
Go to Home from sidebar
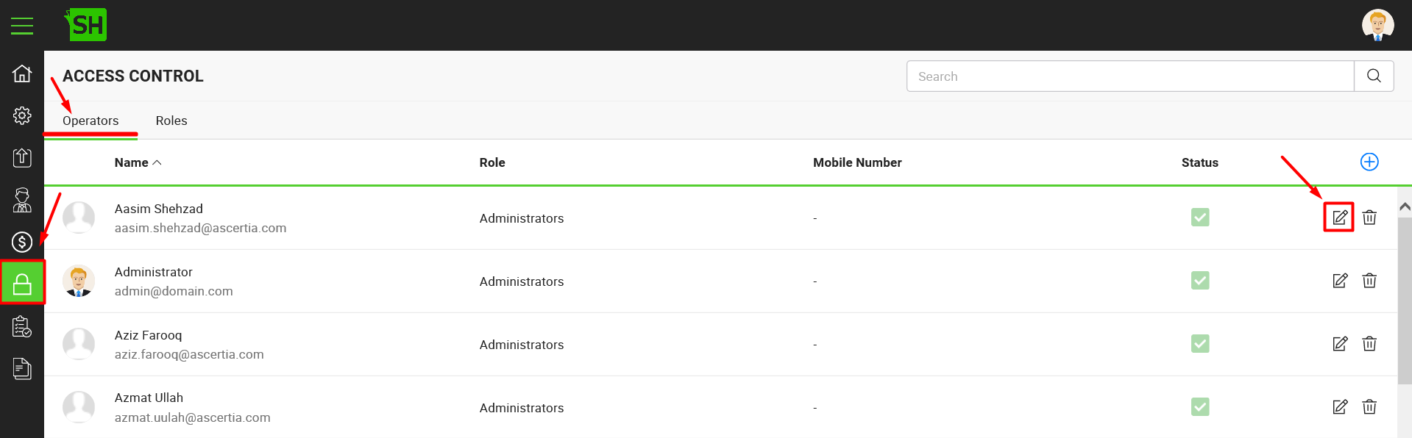pos(22,73)
